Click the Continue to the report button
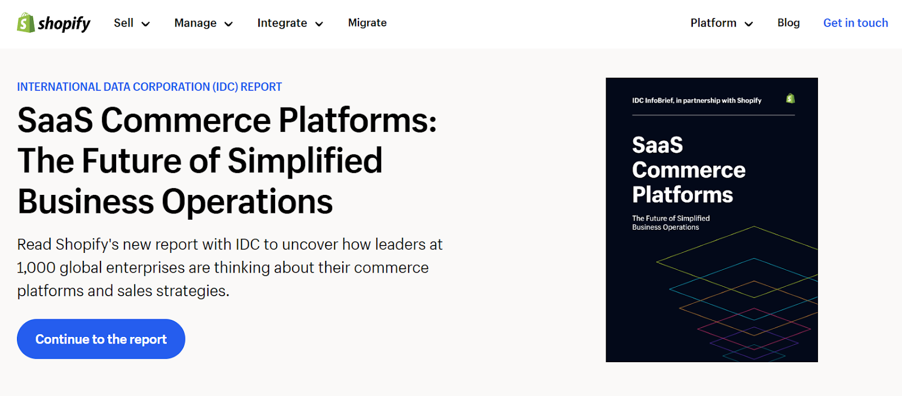902x396 pixels. tap(101, 339)
